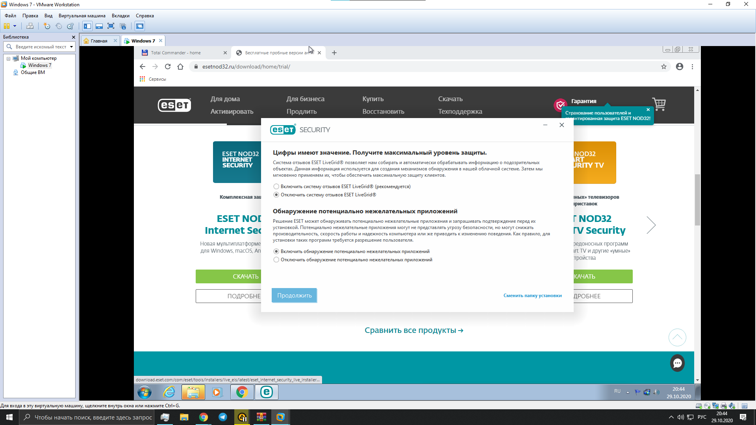
Task: Open Chrome three-dot menu
Action: [692, 67]
